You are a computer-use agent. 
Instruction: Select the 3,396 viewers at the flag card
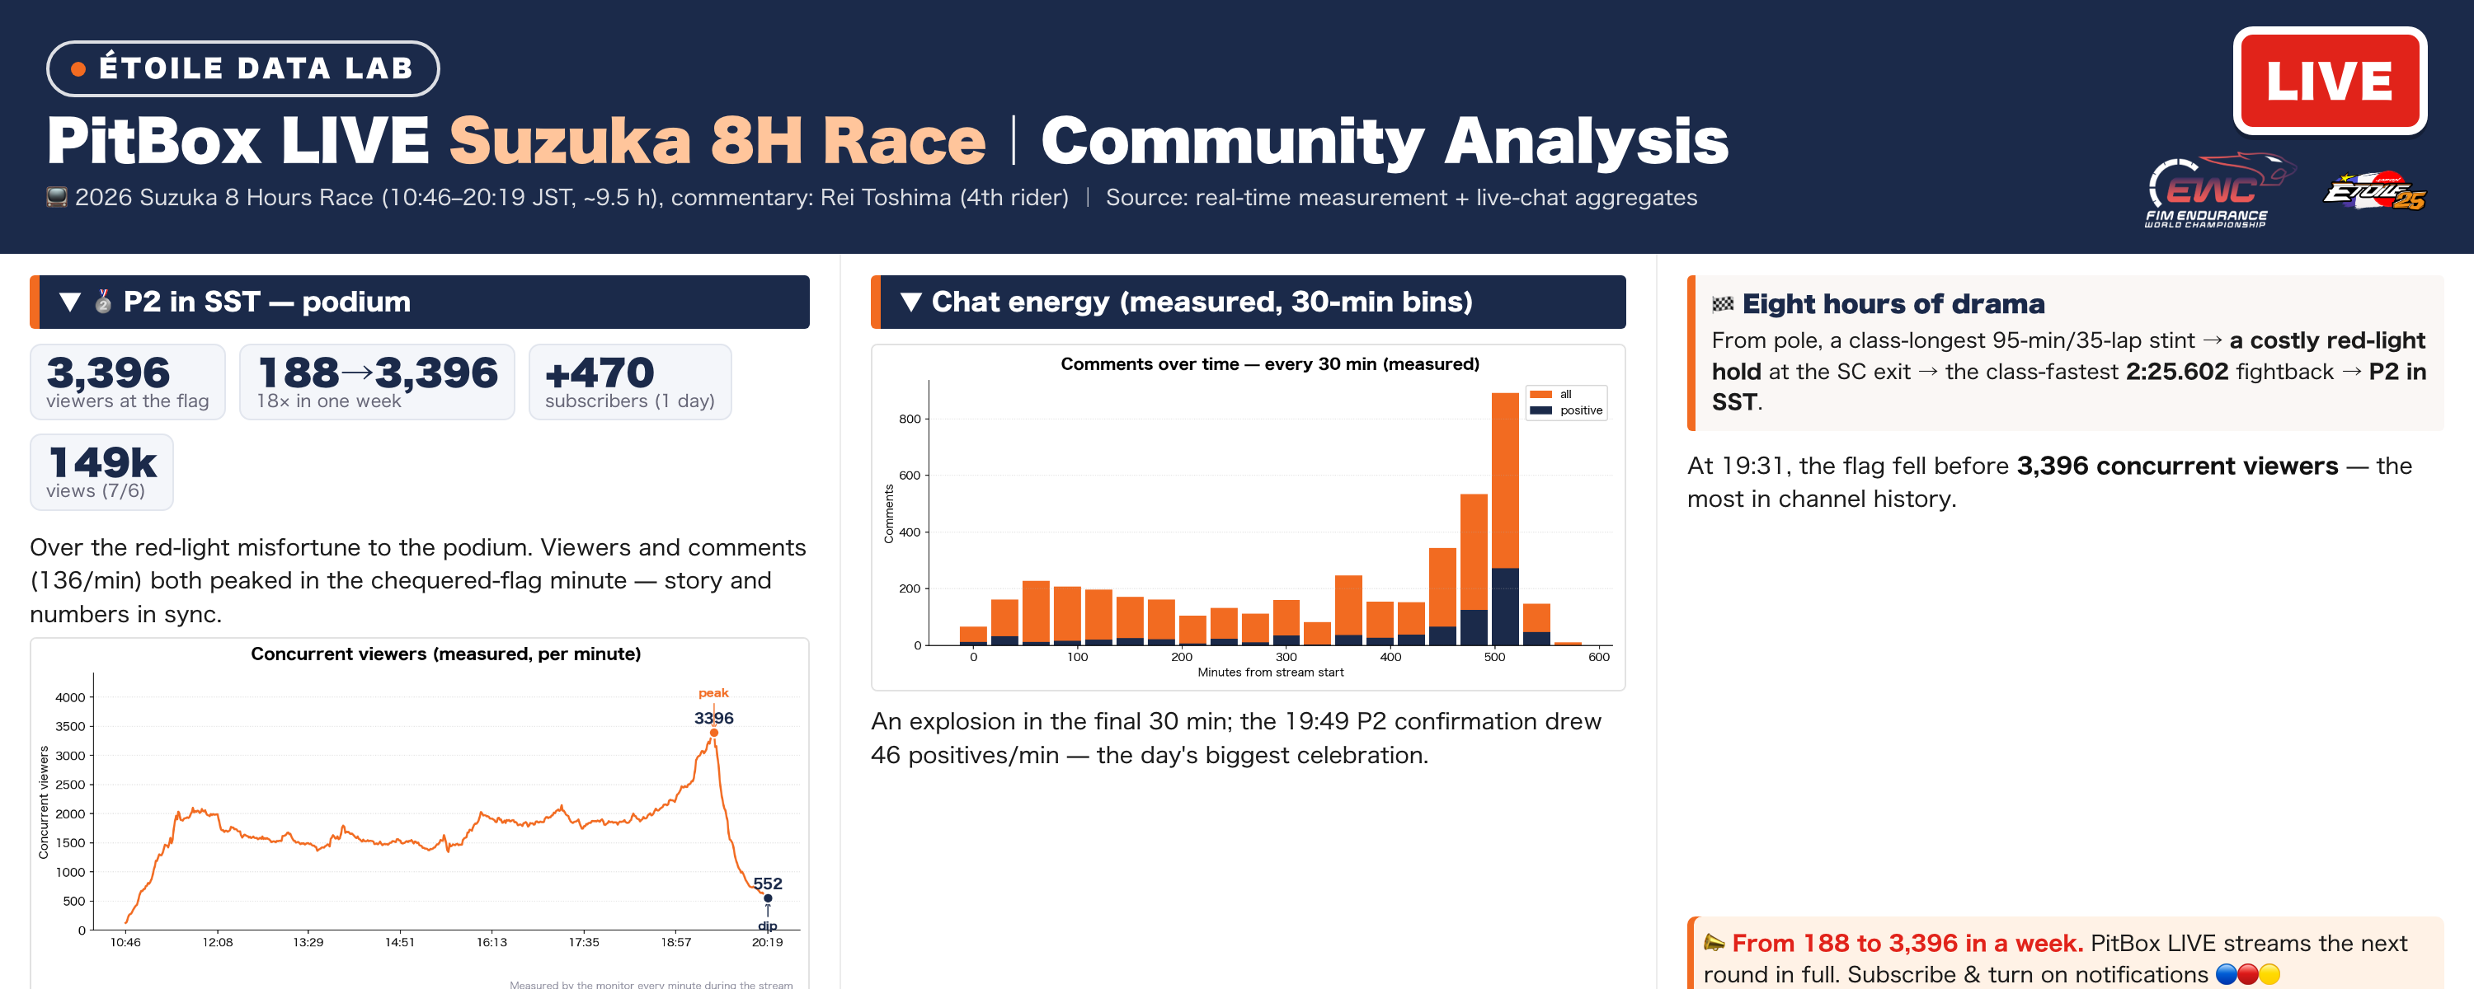click(128, 382)
